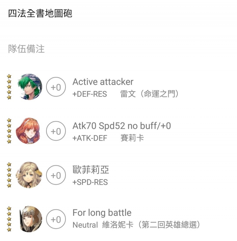Tap the helmeted 維洛妮卡 portrait

(30, 219)
